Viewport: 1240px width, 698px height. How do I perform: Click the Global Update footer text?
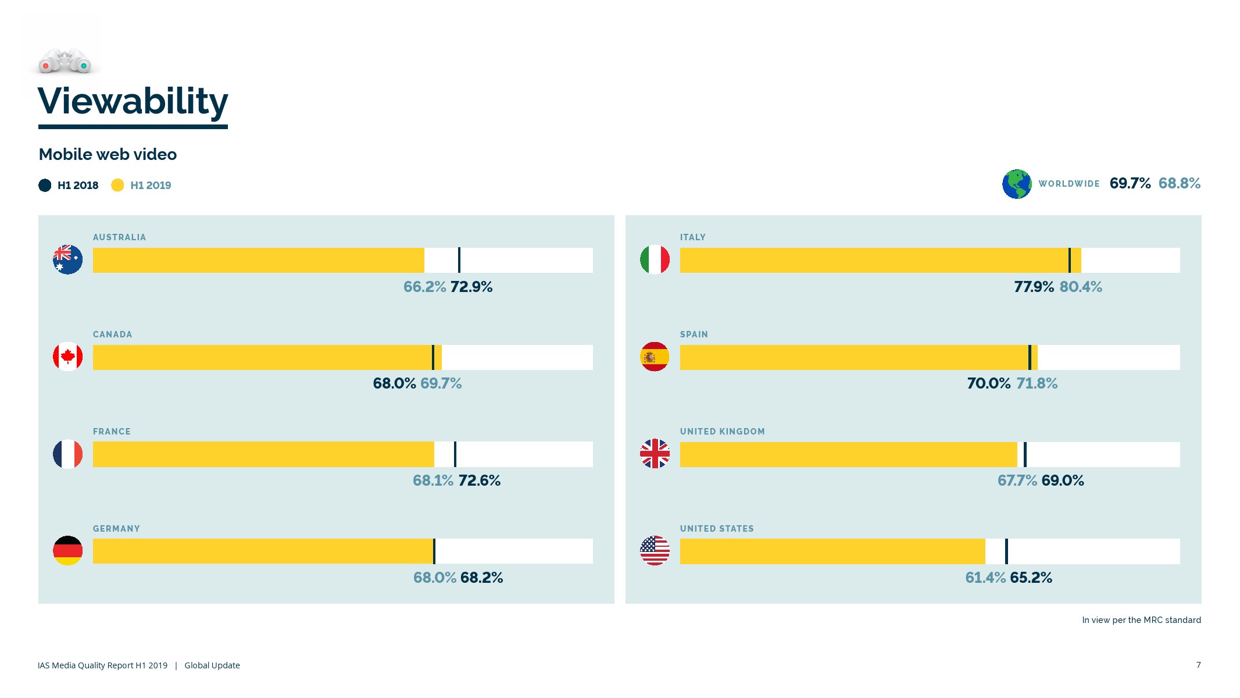[x=212, y=665]
